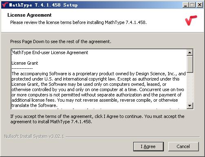
Task: Click the I Agree button
Action: tap(148, 146)
